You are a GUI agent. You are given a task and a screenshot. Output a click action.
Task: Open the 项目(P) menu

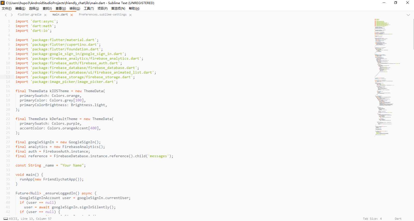pyautogui.click(x=102, y=9)
